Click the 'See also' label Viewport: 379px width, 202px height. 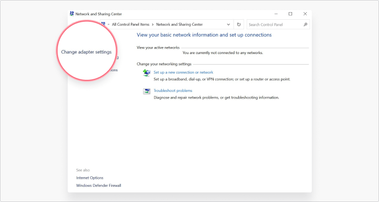[83, 170]
